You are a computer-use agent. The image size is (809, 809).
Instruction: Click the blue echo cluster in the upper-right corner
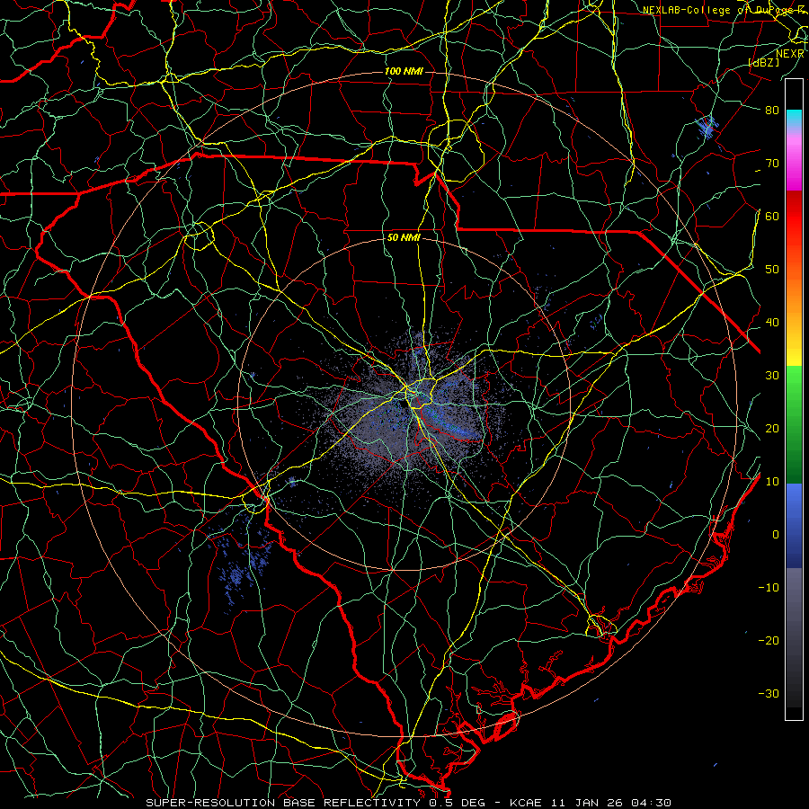pos(706,128)
